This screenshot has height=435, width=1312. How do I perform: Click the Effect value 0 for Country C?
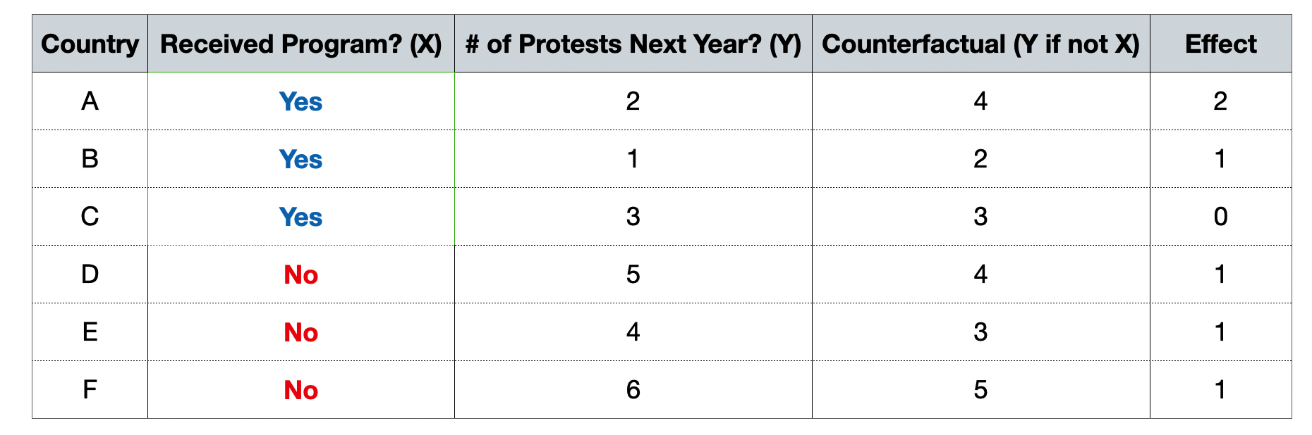pos(1220,217)
